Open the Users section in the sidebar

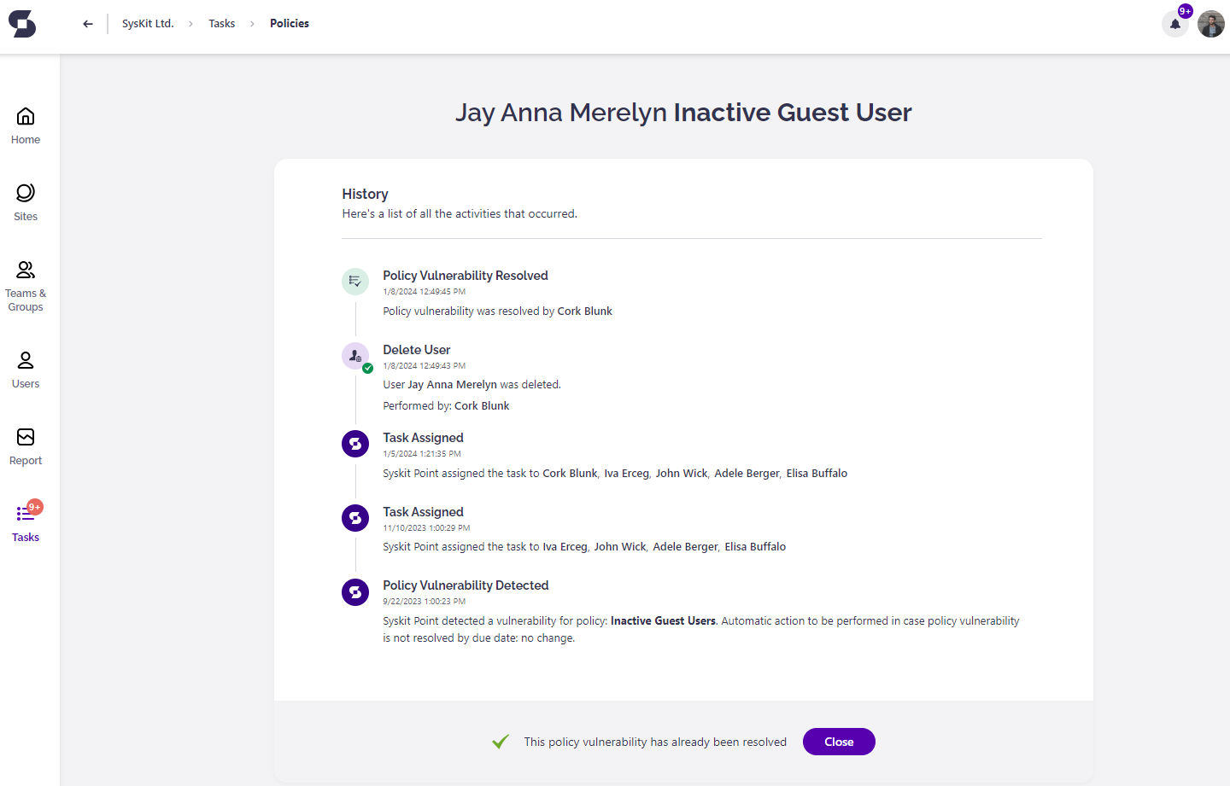pyautogui.click(x=25, y=367)
